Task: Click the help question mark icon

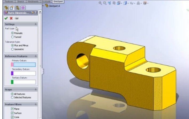Action: tap(35, 13)
